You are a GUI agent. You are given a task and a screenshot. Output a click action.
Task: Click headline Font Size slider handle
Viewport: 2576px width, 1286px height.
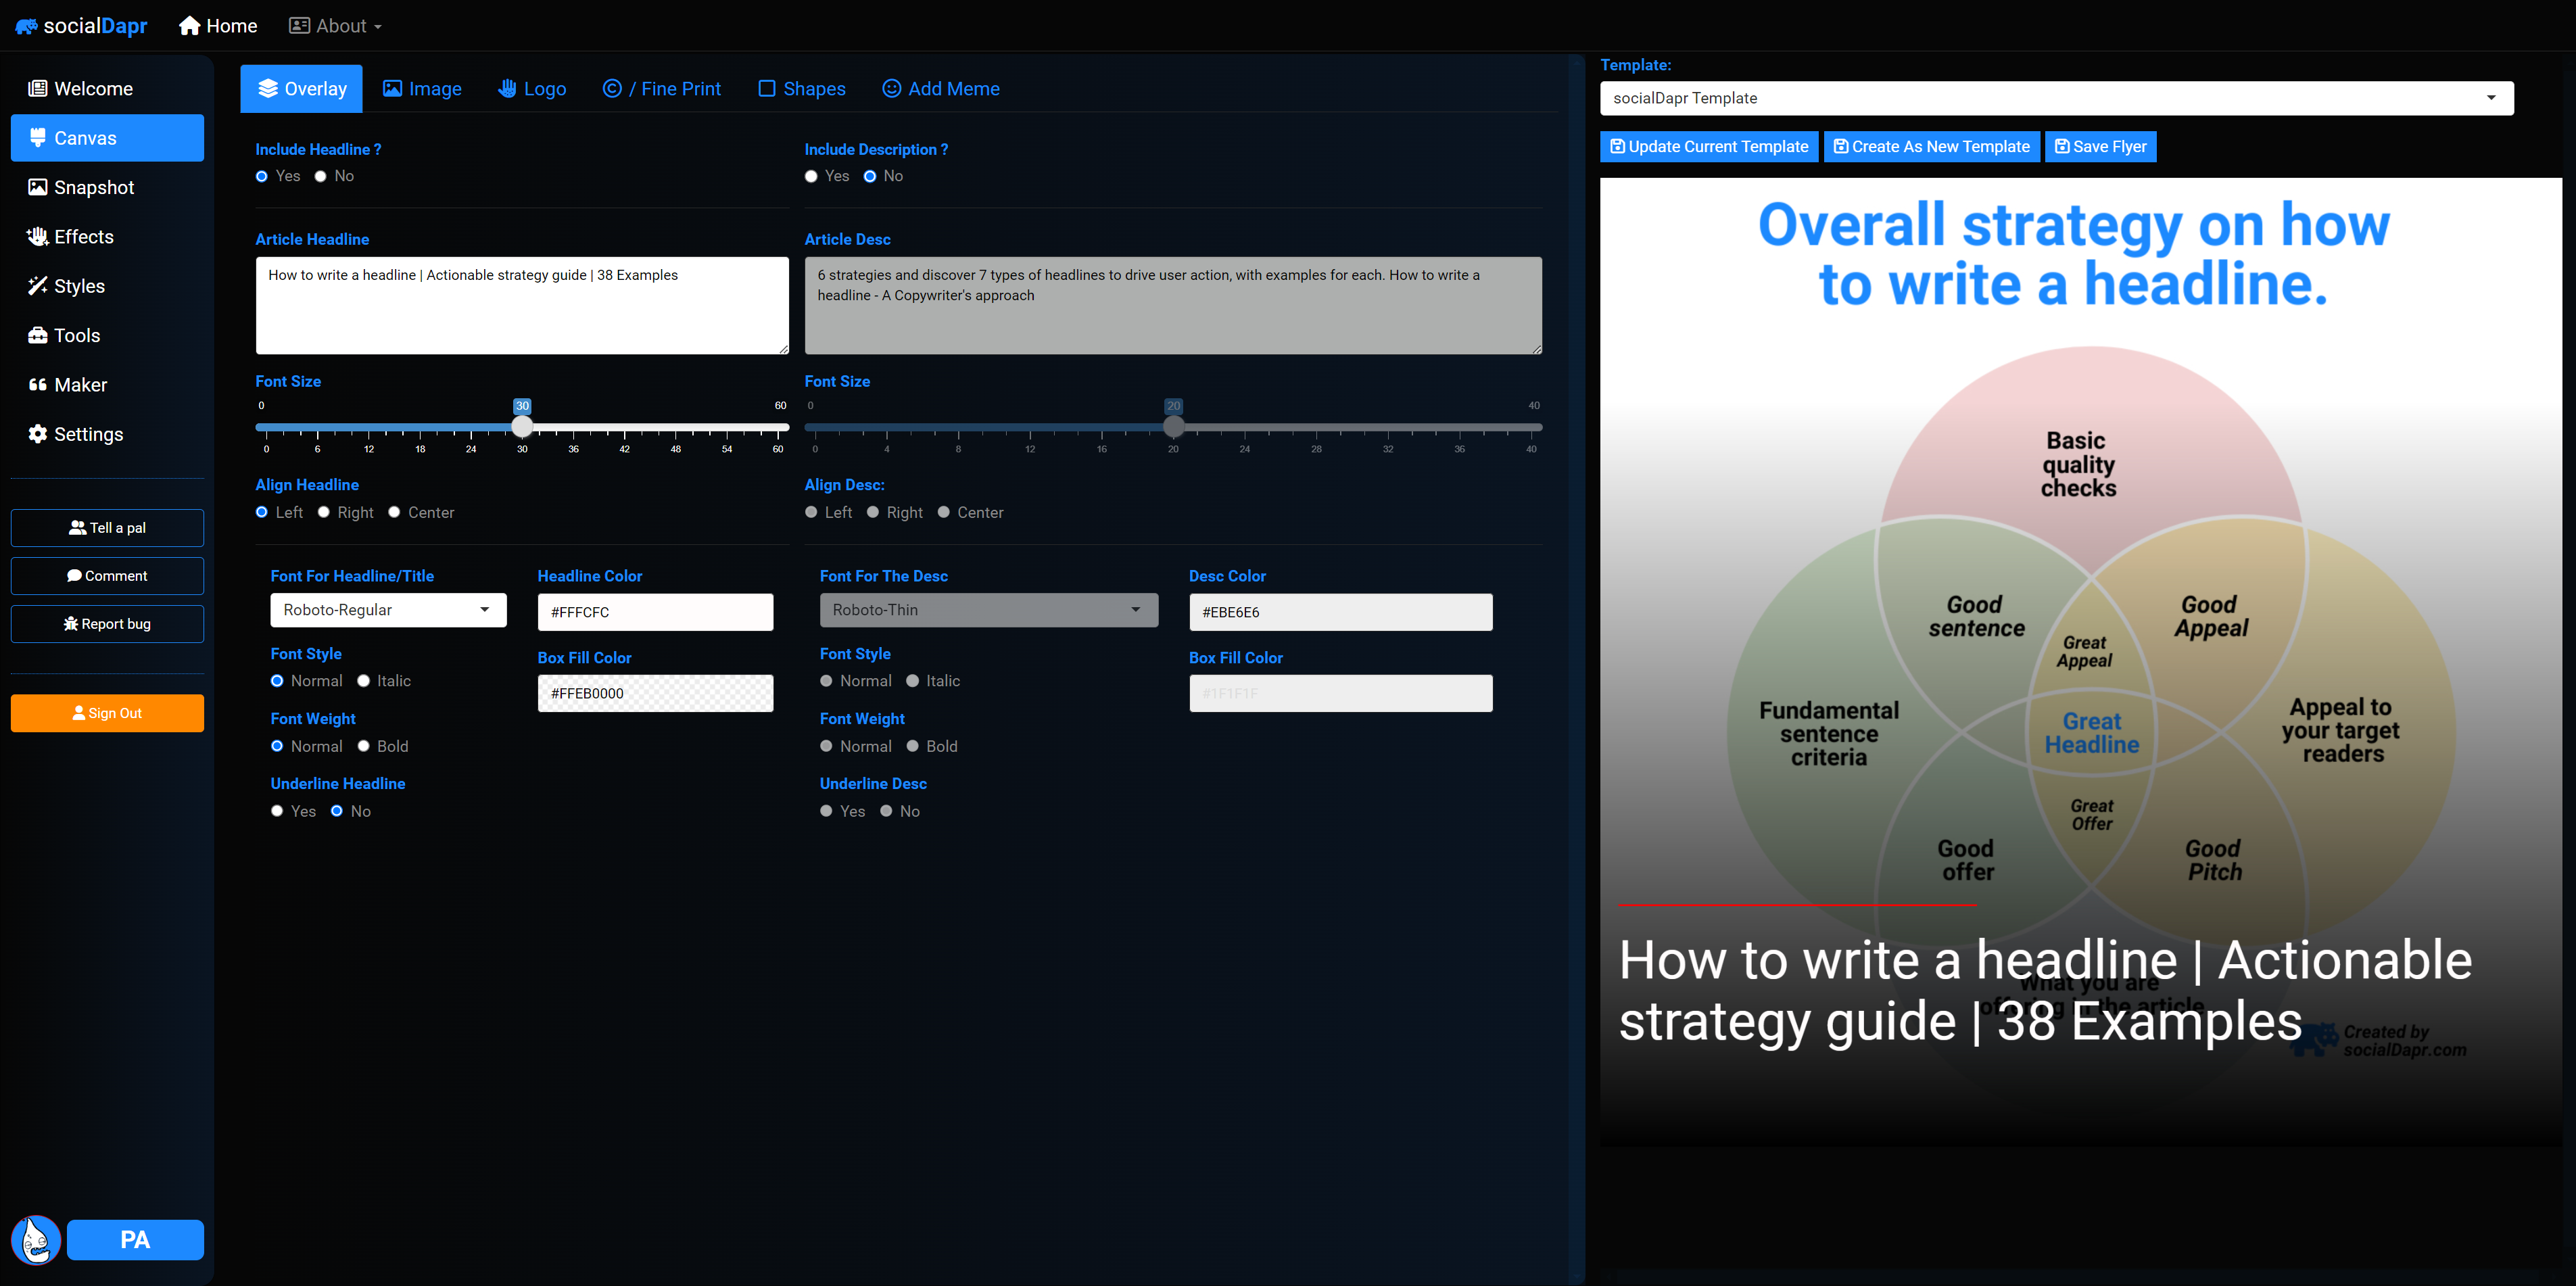click(x=522, y=427)
